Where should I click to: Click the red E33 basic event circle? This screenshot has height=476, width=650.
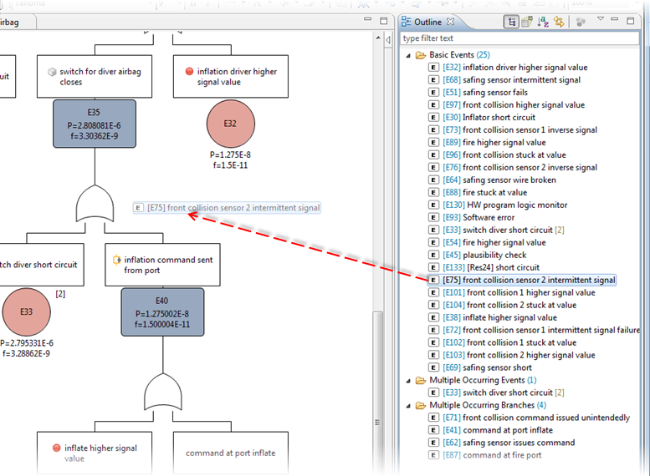tap(27, 311)
